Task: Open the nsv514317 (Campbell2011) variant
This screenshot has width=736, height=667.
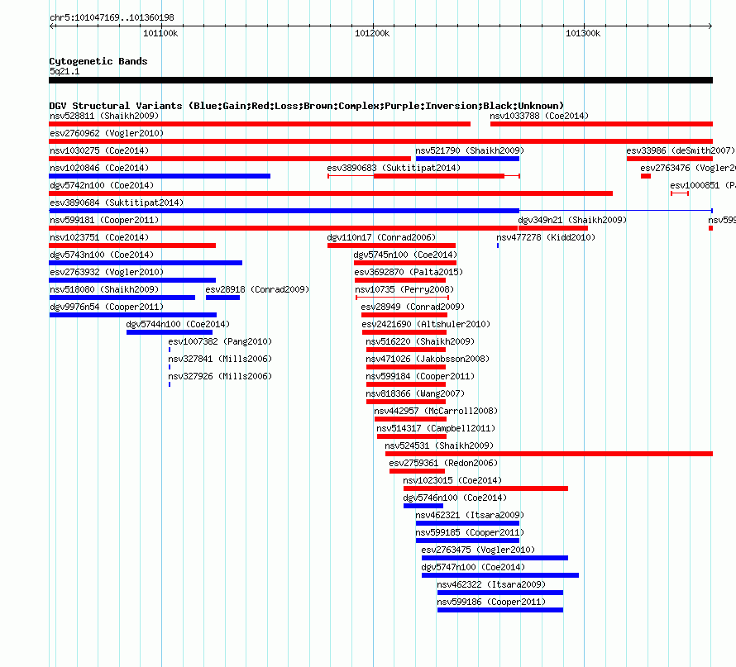Action: [412, 436]
